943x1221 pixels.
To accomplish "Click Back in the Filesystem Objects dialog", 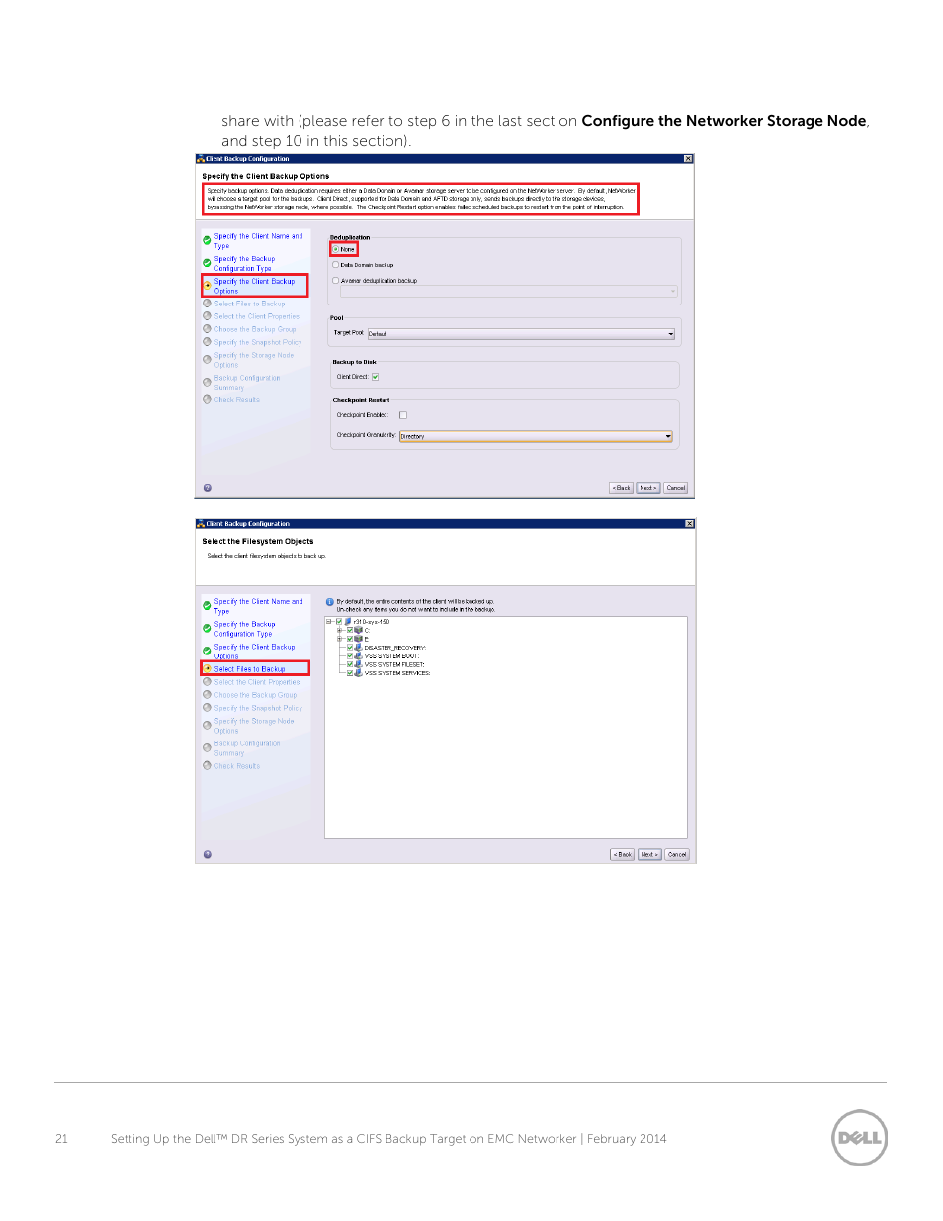I will point(623,854).
